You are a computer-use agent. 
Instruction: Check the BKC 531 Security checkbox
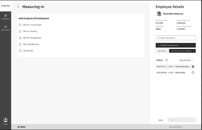coord(20,31)
